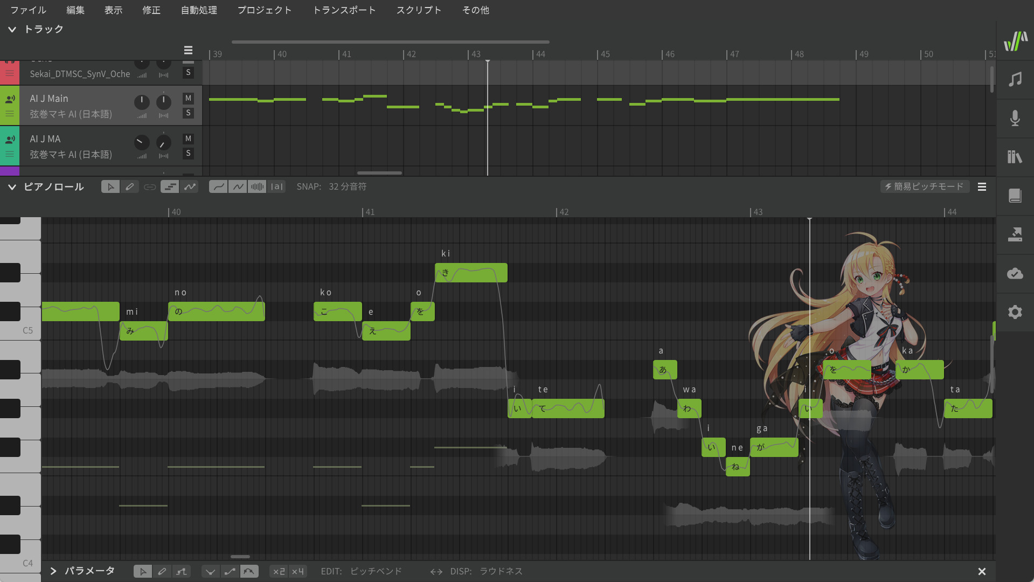The width and height of the screenshot is (1034, 582).
Task: Open the Render export icon in sidebar
Action: point(1015,234)
